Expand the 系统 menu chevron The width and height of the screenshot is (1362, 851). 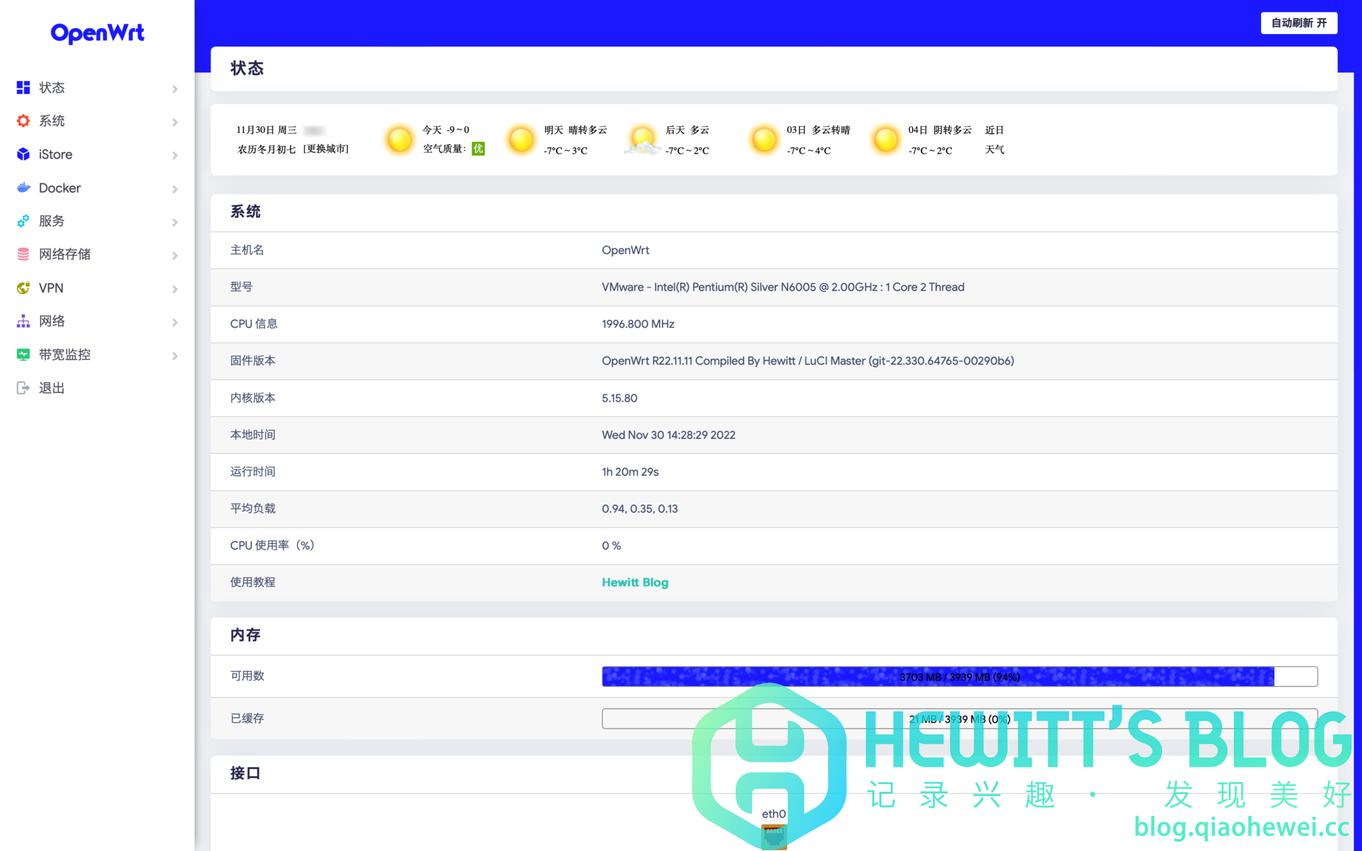[x=175, y=122]
